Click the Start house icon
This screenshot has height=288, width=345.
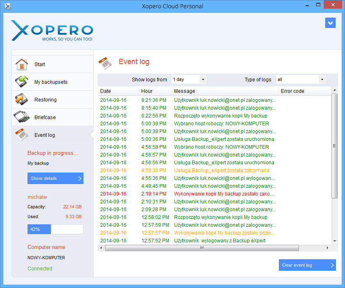(21, 64)
